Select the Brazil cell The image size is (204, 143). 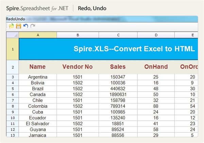pos(38,89)
